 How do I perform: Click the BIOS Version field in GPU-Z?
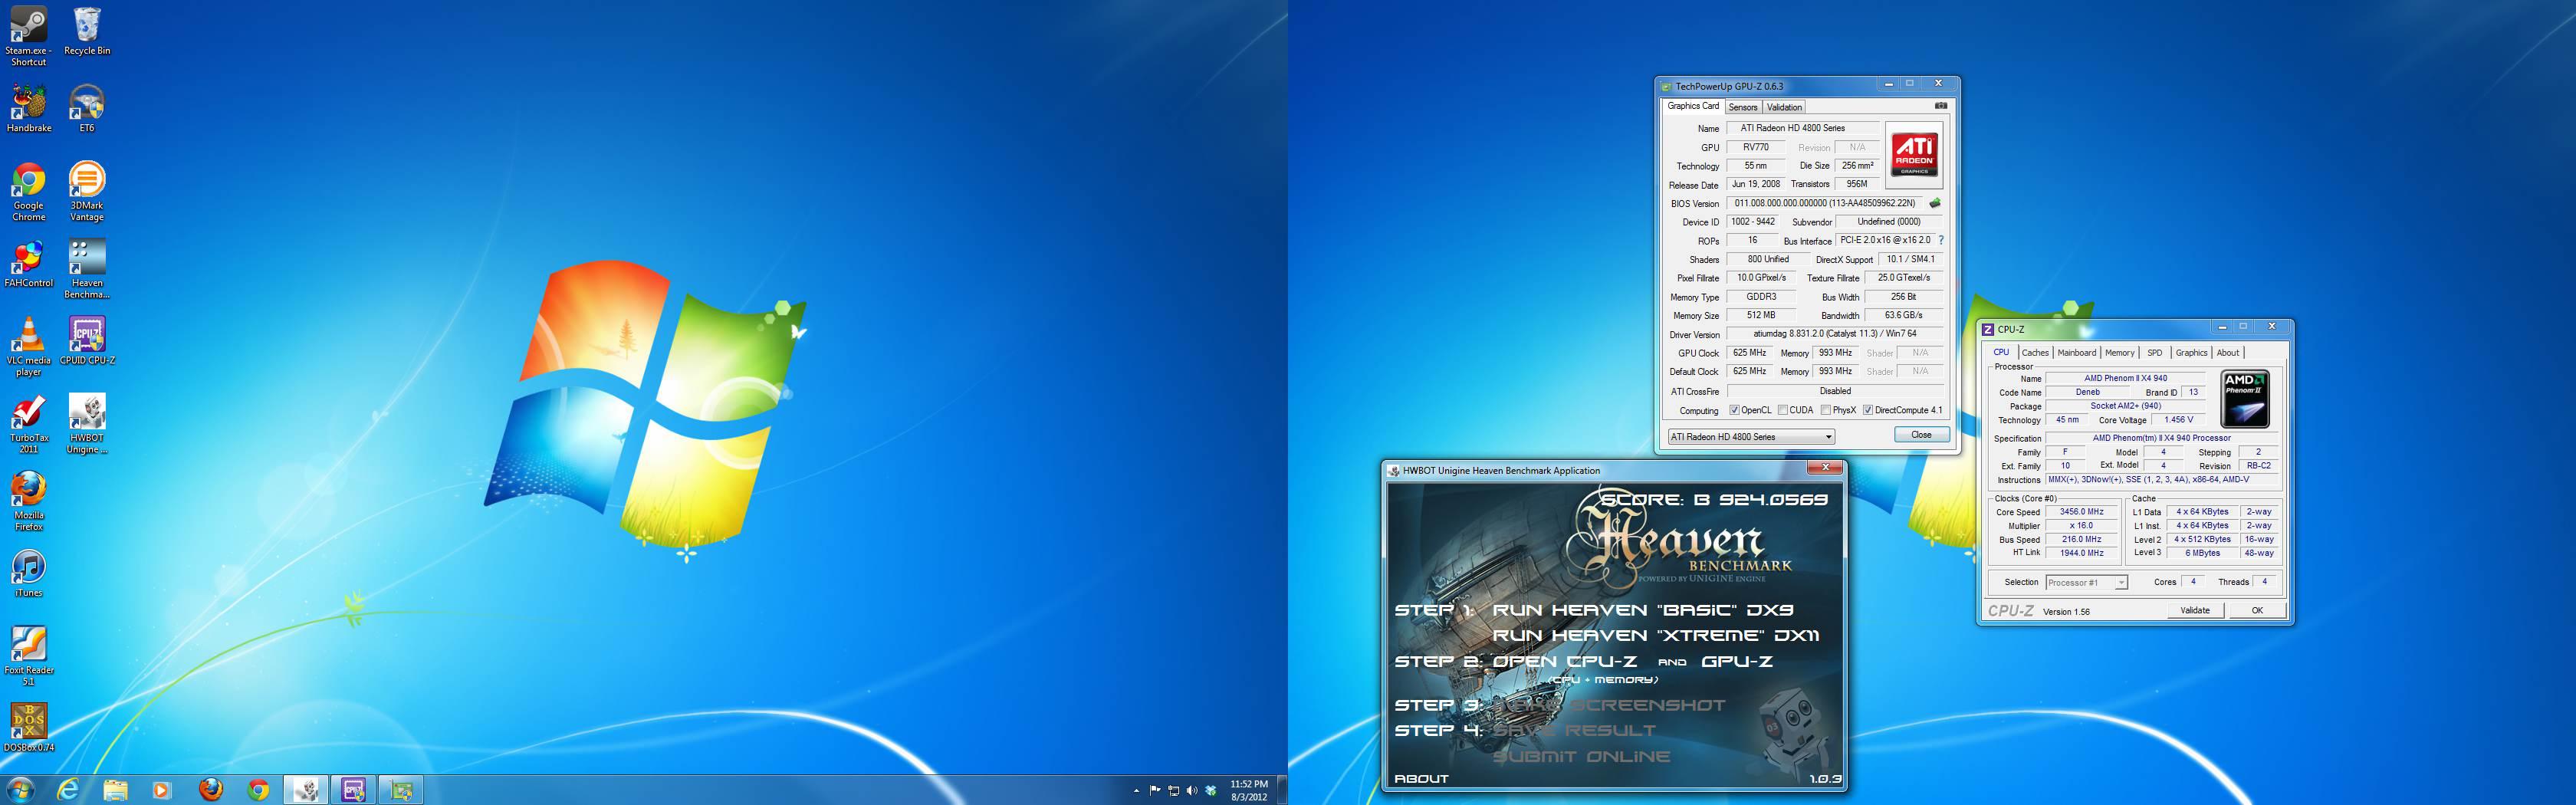click(1825, 203)
